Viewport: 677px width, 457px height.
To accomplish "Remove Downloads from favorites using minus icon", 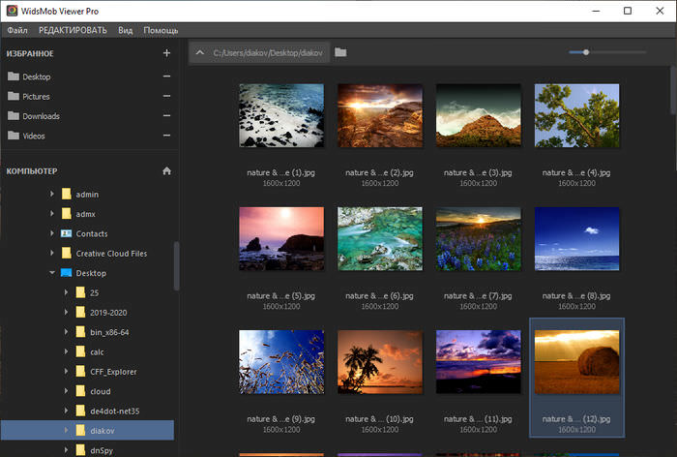I will click(x=166, y=116).
